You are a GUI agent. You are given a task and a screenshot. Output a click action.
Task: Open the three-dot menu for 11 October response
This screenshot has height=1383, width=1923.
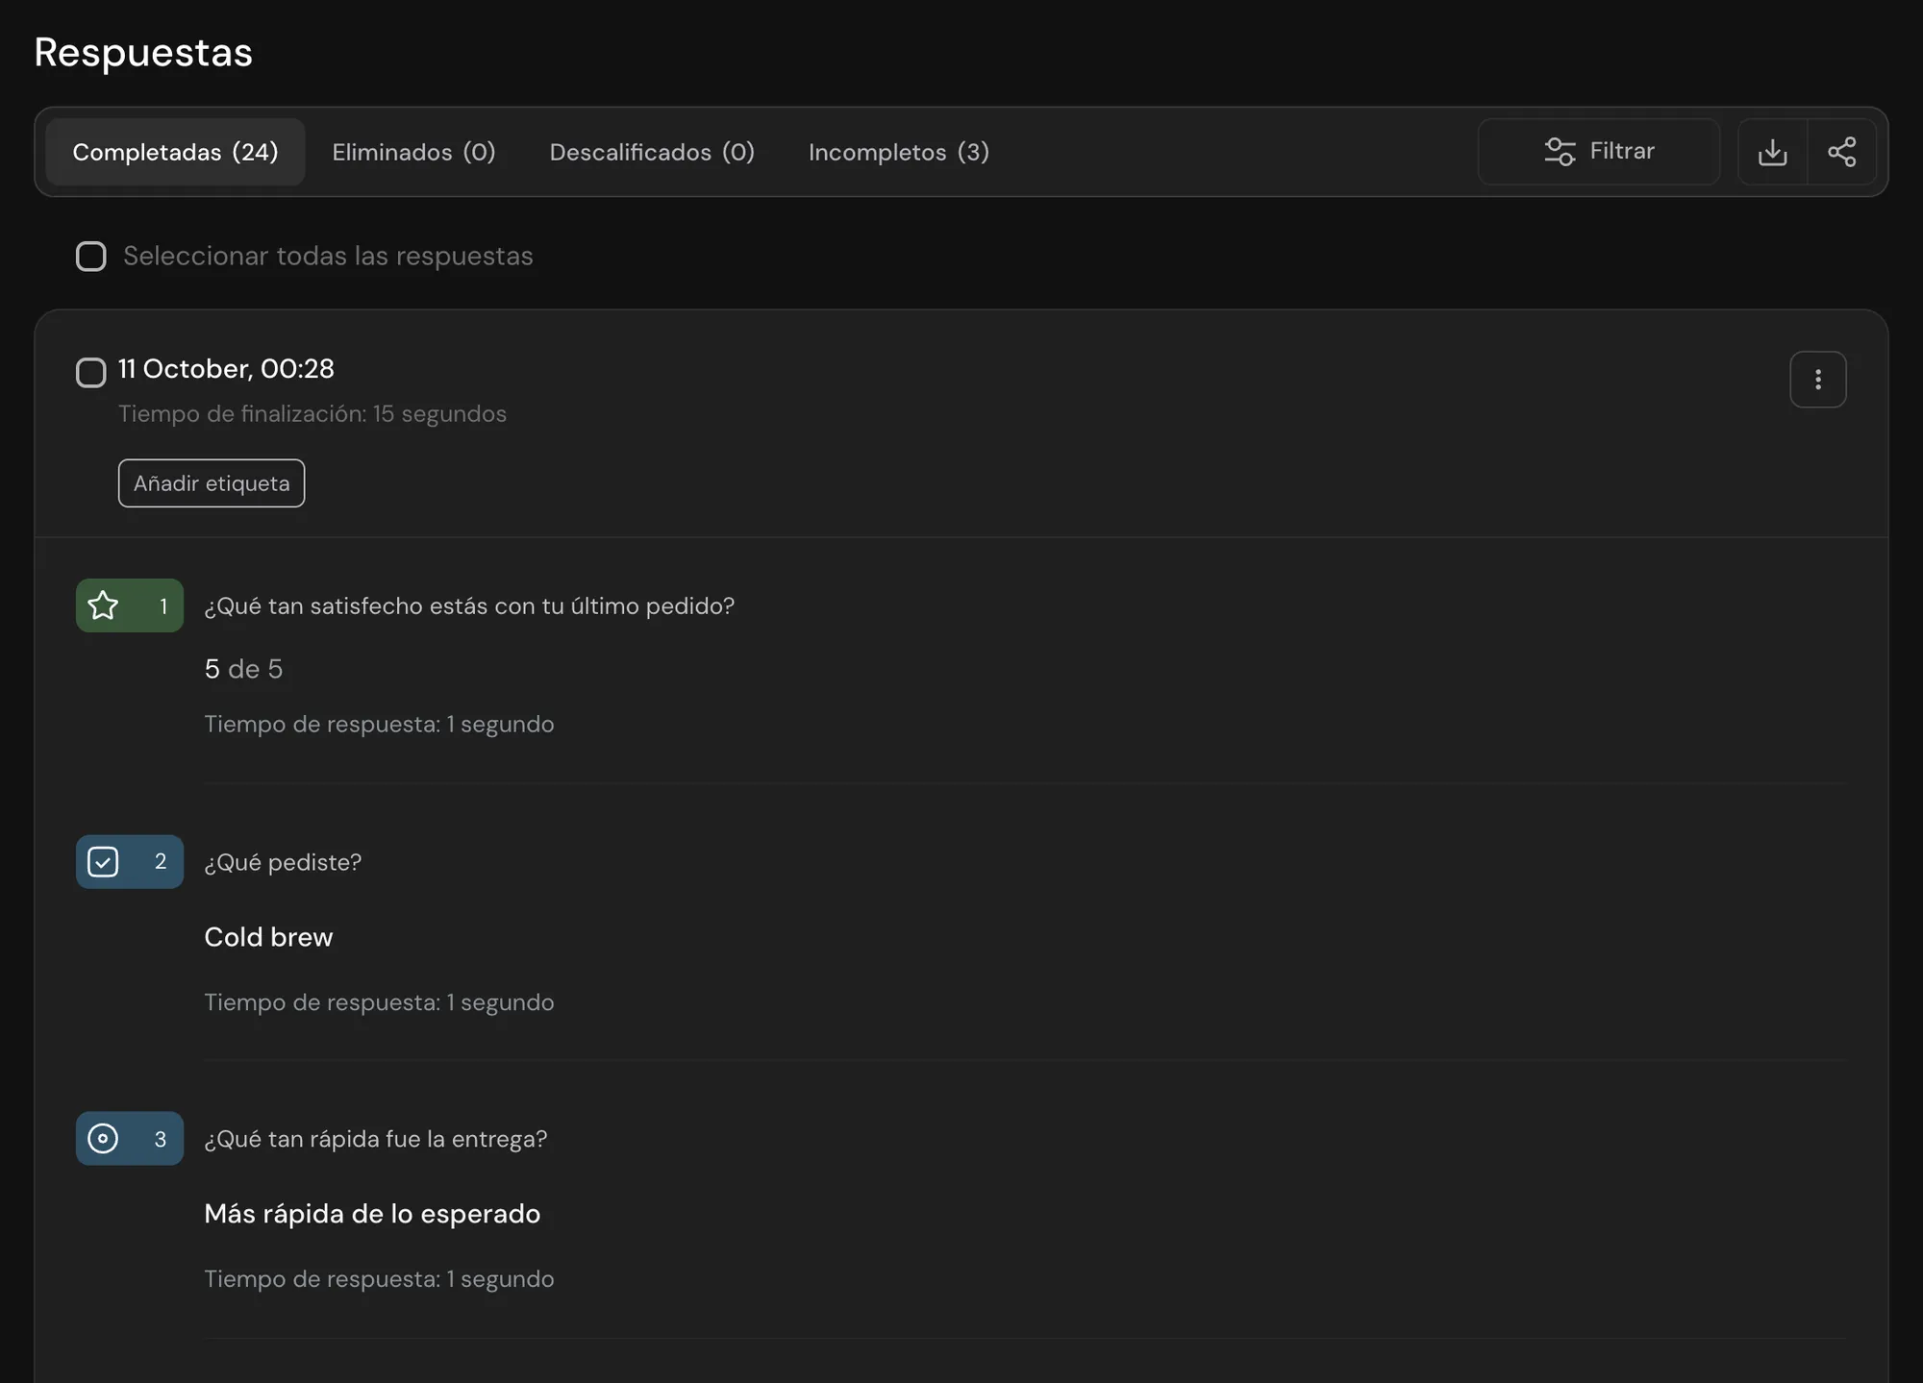1817,380
